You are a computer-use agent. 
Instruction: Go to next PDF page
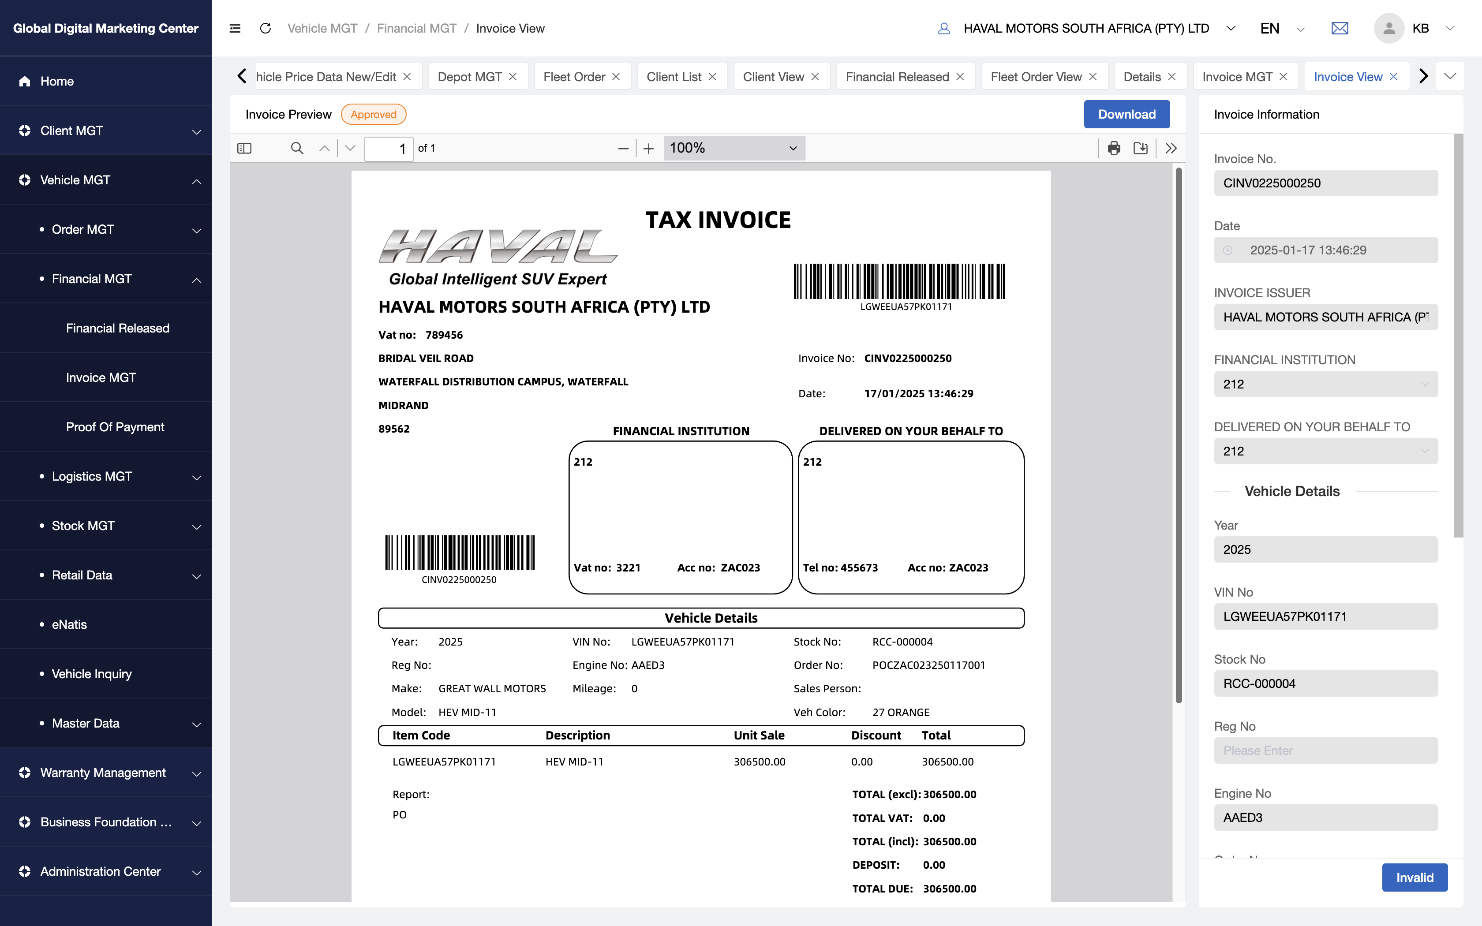tap(350, 148)
